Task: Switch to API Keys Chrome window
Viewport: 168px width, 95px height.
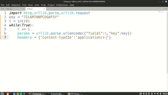Action: pyautogui.click(x=75, y=94)
